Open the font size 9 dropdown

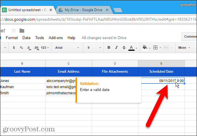(94, 48)
